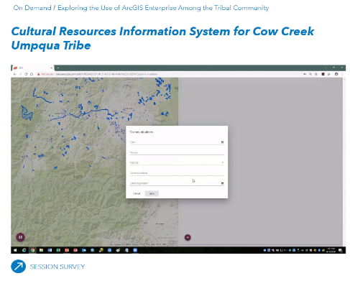Viewport: 350px width, 286px height.
Task: Click the blue arrow Session Survey icon
Action: point(19,267)
